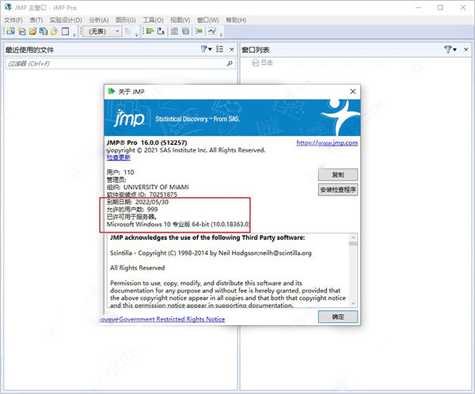Maximize the JMP main window
This screenshot has height=394, width=475.
pyautogui.click(x=440, y=8)
